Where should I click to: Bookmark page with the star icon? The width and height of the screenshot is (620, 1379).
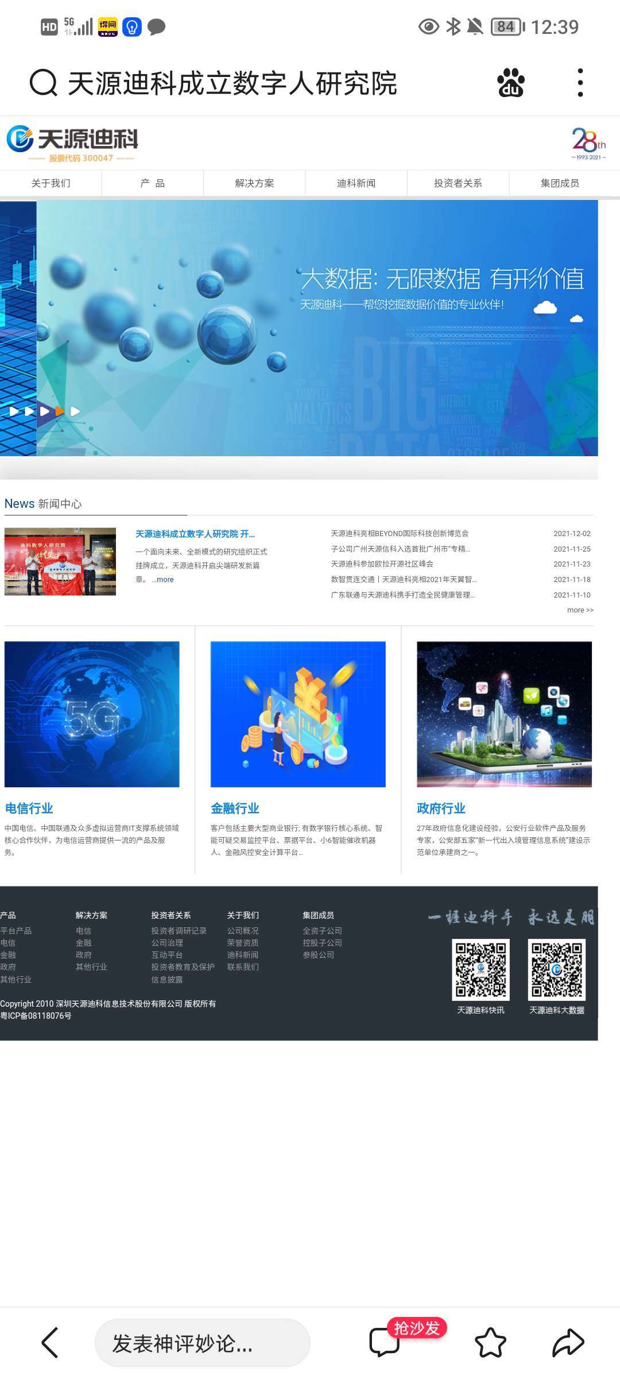coord(490,1343)
